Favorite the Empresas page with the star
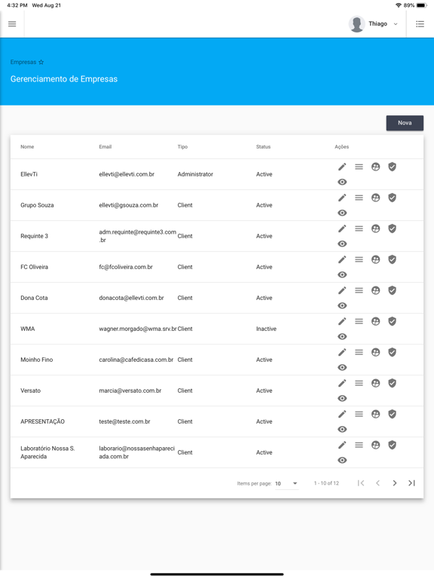434x579 pixels. [x=41, y=62]
